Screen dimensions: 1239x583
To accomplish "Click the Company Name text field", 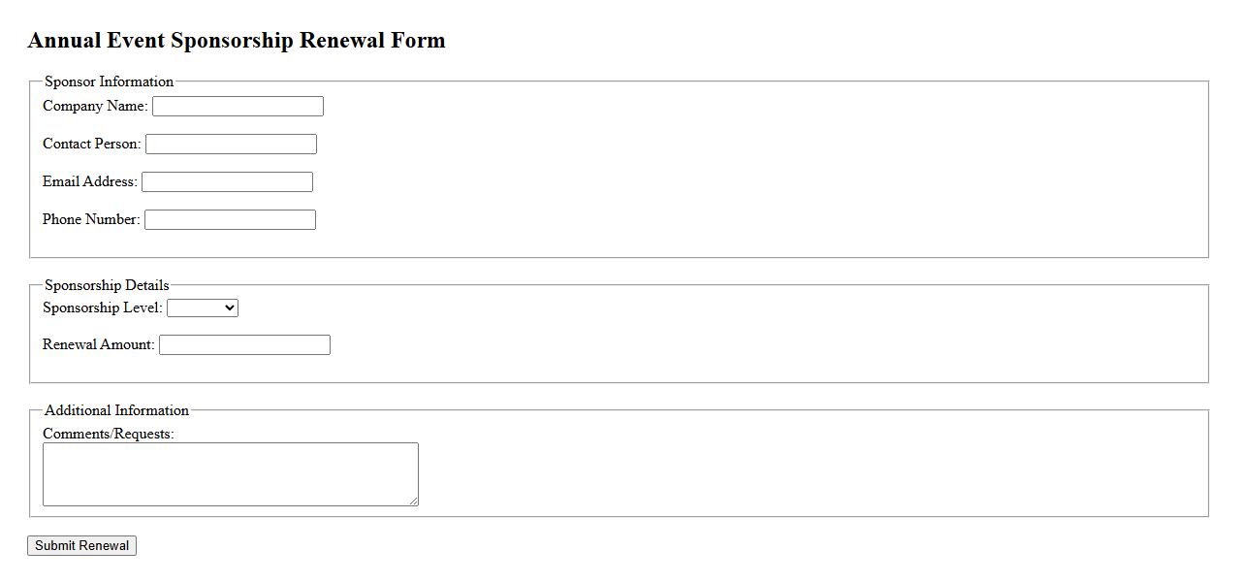I will [238, 107].
